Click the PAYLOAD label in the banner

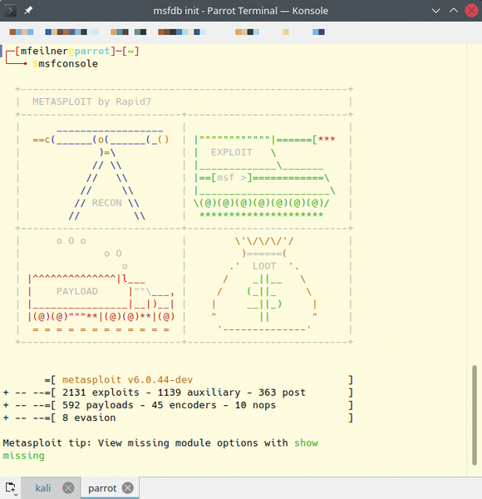click(77, 291)
